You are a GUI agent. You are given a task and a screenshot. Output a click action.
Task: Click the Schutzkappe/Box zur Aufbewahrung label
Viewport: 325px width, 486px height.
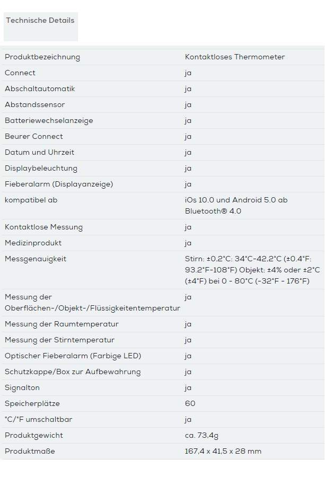point(73,372)
